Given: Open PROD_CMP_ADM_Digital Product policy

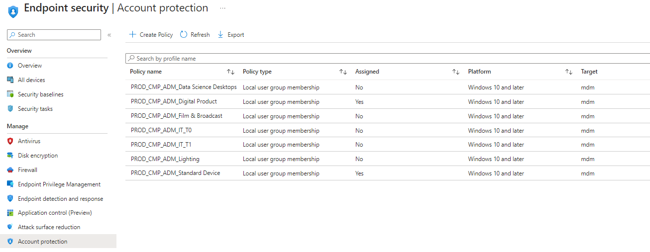Looking at the screenshot, I should [174, 101].
